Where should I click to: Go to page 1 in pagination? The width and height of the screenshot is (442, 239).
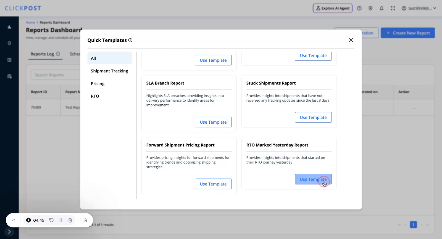[x=413, y=225]
